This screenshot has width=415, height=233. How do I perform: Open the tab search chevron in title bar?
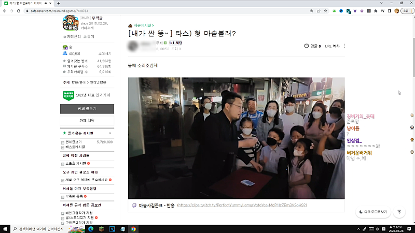click(381, 3)
